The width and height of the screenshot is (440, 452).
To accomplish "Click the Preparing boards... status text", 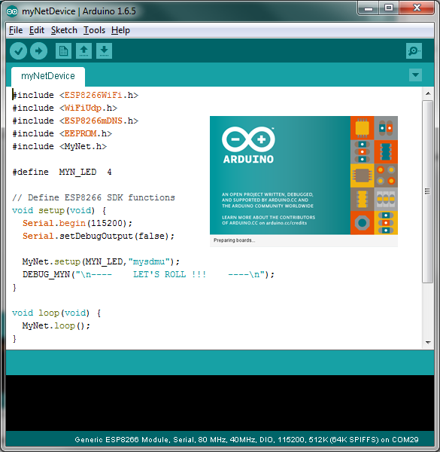I will point(234,240).
